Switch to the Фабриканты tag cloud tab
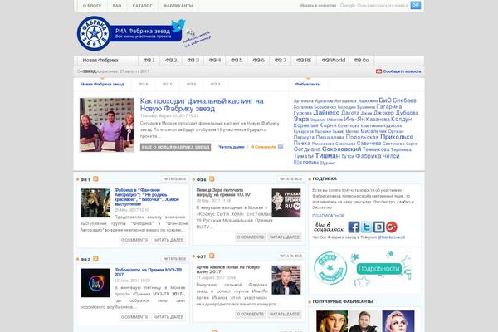The width and height of the screenshot is (498, 332). [308, 84]
